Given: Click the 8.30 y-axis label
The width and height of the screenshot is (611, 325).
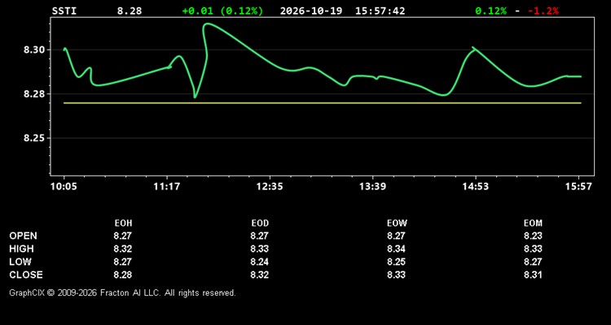Looking at the screenshot, I should (x=35, y=50).
